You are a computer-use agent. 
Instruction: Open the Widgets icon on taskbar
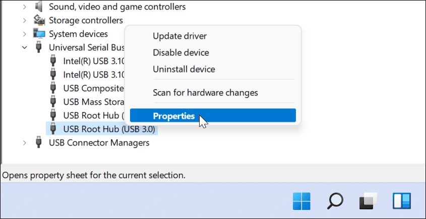click(x=402, y=201)
